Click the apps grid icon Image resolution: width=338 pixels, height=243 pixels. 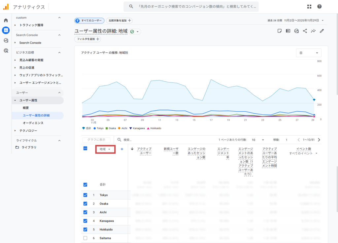[309, 7]
